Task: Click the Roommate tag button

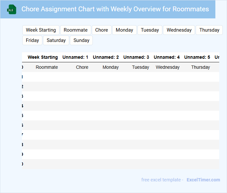Action: pos(76,30)
